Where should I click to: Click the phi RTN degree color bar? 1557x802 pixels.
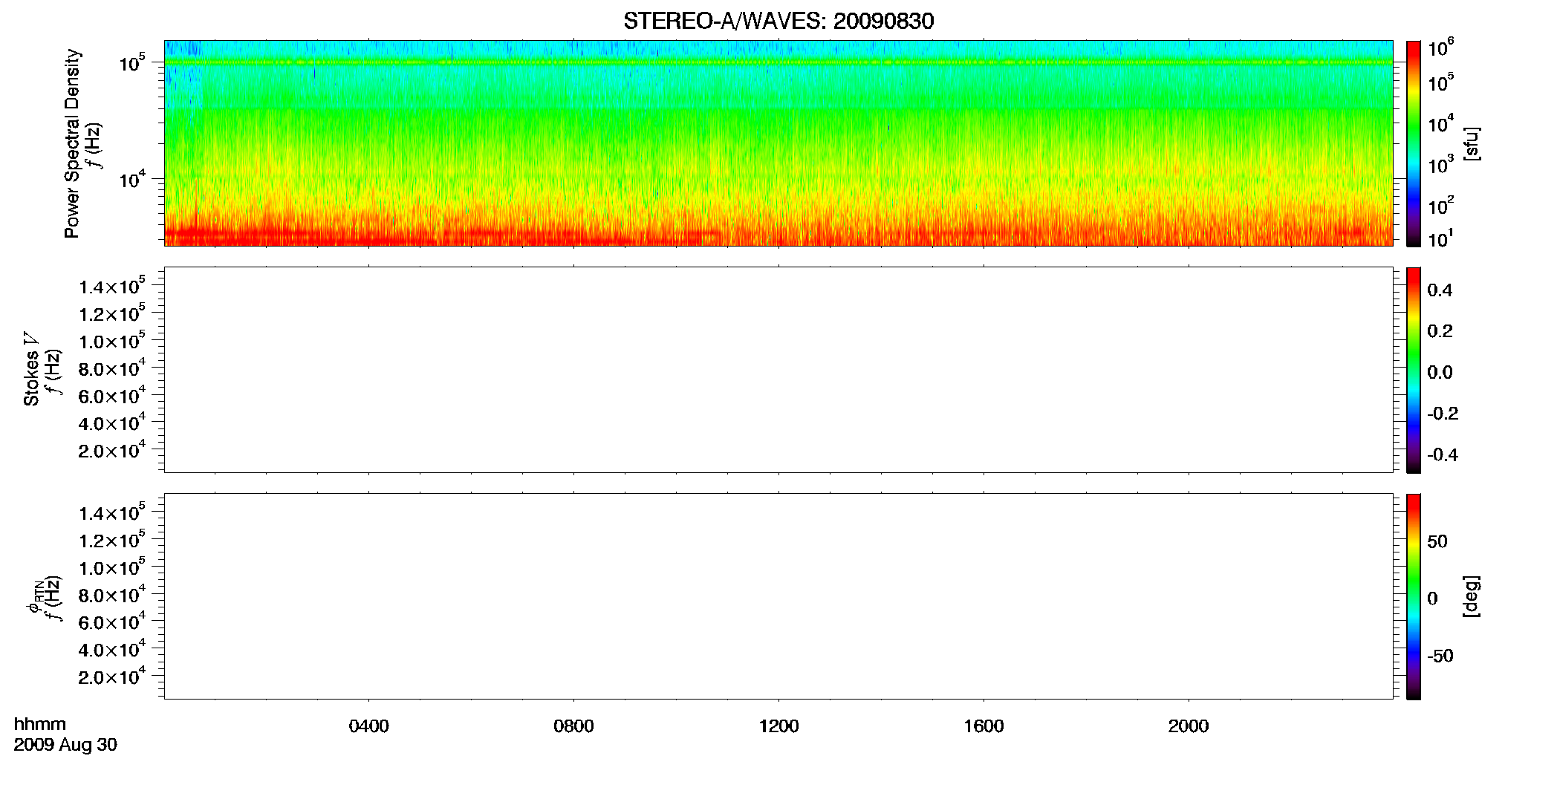[1414, 596]
